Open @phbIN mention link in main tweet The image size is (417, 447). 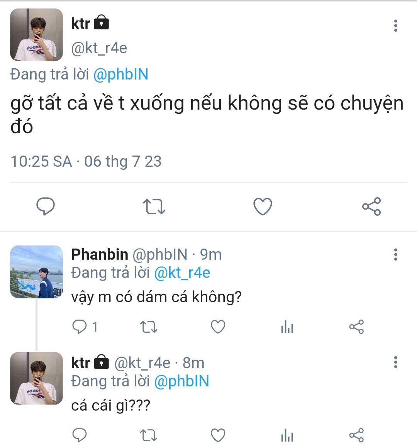coord(121,74)
